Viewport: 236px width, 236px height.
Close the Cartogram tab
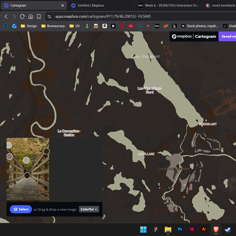tap(62, 6)
